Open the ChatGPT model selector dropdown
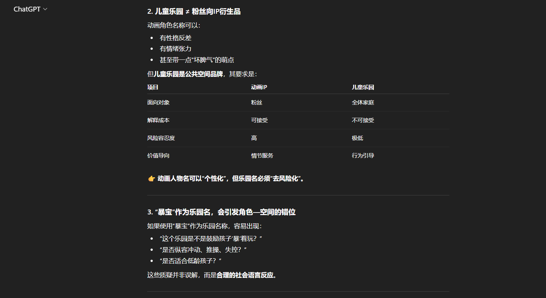Viewport: 546px width, 298px height. pos(30,9)
